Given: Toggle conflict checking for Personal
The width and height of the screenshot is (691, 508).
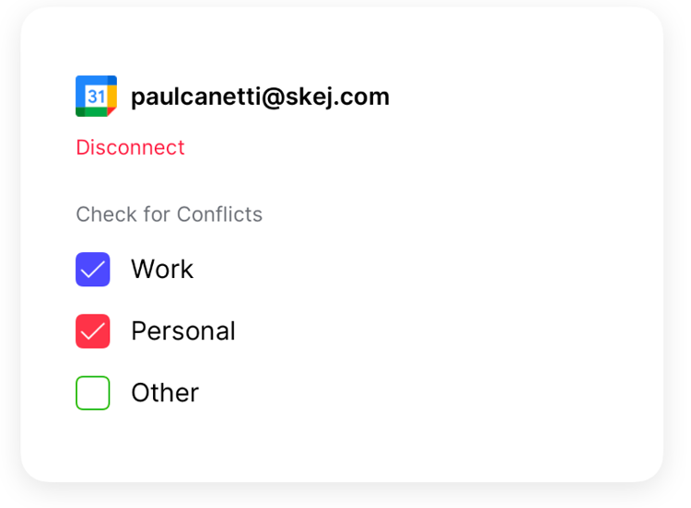Looking at the screenshot, I should tap(92, 331).
